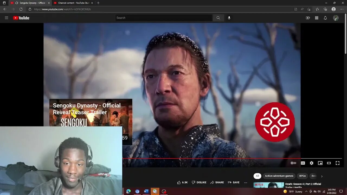Enable the miniplayer mode

pyautogui.click(x=320, y=163)
